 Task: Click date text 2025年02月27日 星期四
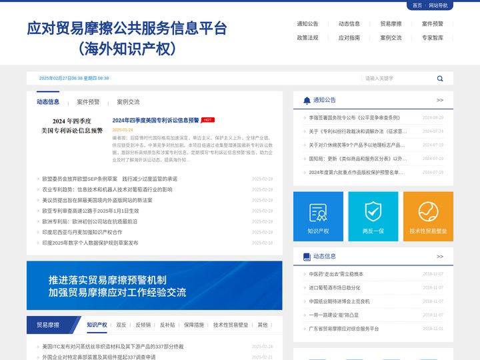coord(74,79)
